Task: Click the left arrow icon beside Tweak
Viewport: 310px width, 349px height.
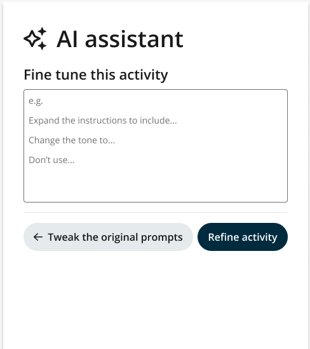Action: [38, 237]
